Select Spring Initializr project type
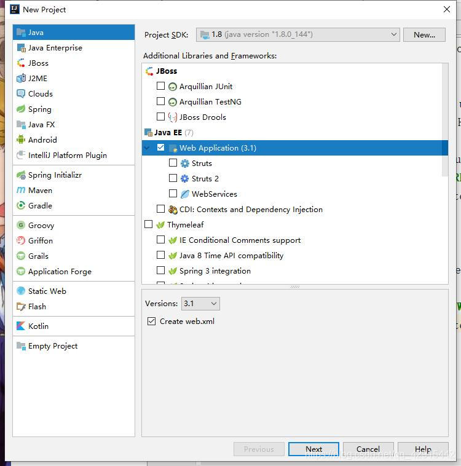The image size is (461, 466). pyautogui.click(x=74, y=175)
